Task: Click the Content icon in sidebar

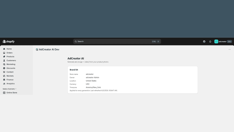Action: [x=4, y=72]
